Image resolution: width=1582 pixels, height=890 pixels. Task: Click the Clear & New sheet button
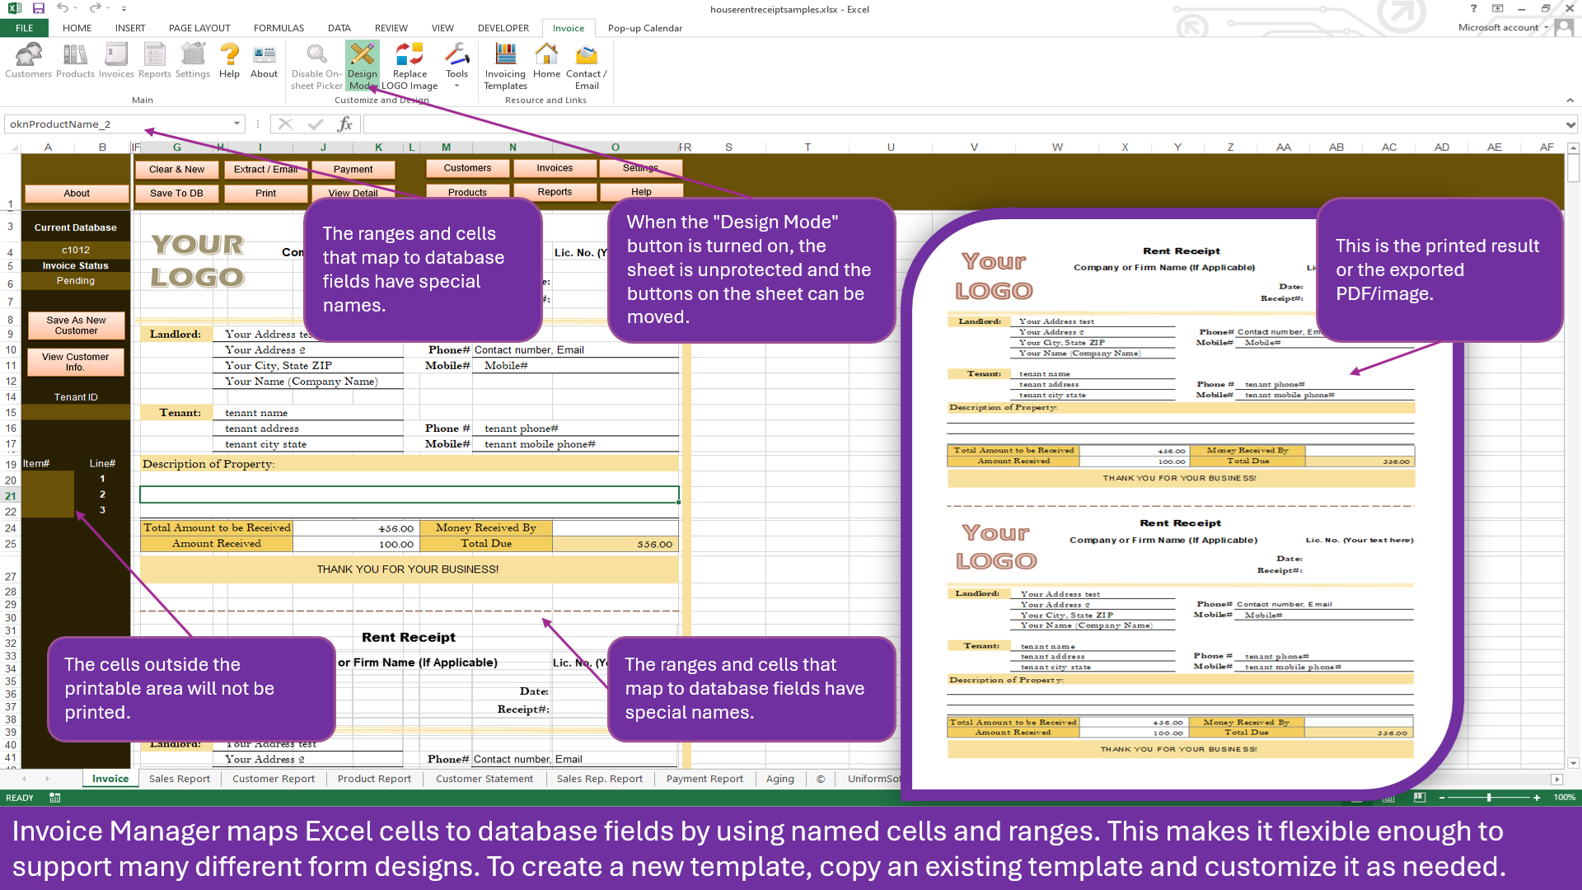pos(177,170)
